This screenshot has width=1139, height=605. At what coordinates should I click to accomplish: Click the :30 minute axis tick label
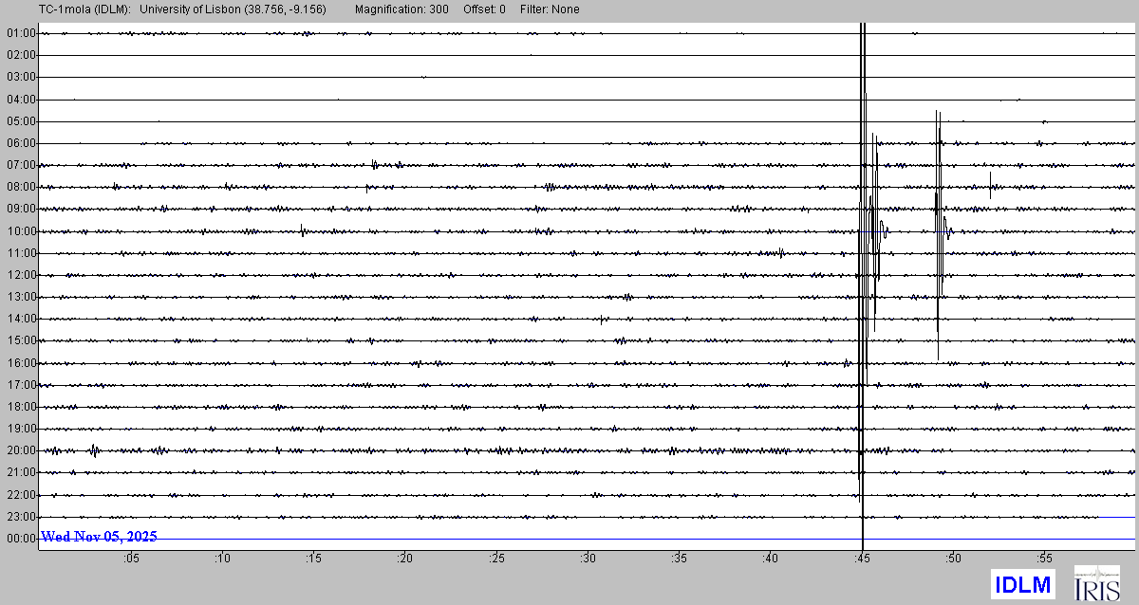click(588, 558)
